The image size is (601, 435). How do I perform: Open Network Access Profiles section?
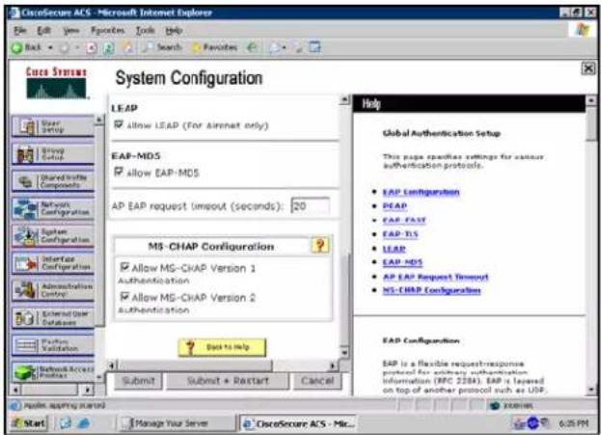coord(53,371)
